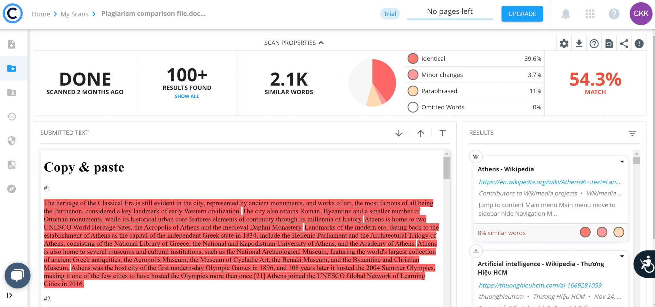Open scan history from the sidebar
Viewport: 655px width, 307px height.
click(12, 117)
